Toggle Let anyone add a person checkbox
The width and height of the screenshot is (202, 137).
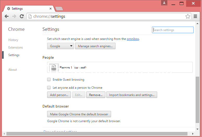coord(49,88)
